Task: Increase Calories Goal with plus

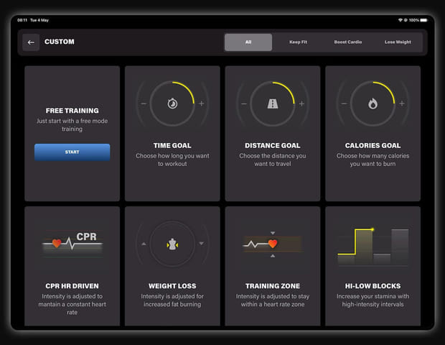Action: pos(402,103)
